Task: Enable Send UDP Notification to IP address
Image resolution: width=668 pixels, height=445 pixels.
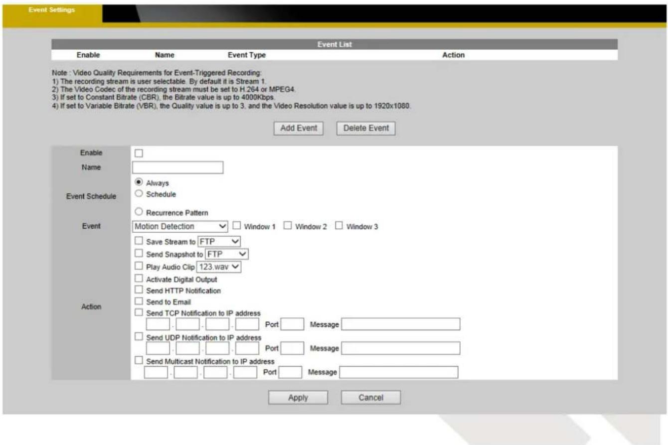Action: [x=139, y=336]
